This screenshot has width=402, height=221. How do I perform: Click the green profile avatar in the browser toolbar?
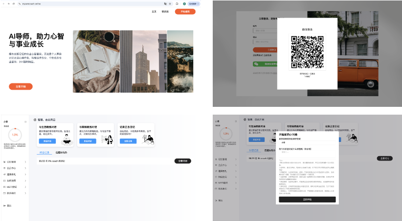[184, 4]
